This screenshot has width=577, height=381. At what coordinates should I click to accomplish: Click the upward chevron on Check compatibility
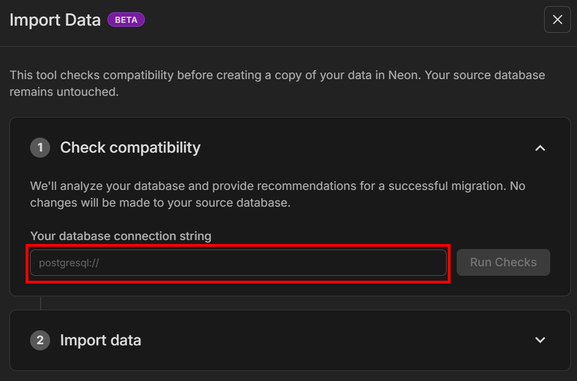pos(540,149)
